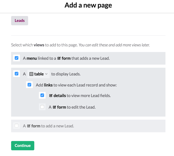The image size is (174, 156).
Task: Select the Leads object tag
Action: click(x=20, y=21)
